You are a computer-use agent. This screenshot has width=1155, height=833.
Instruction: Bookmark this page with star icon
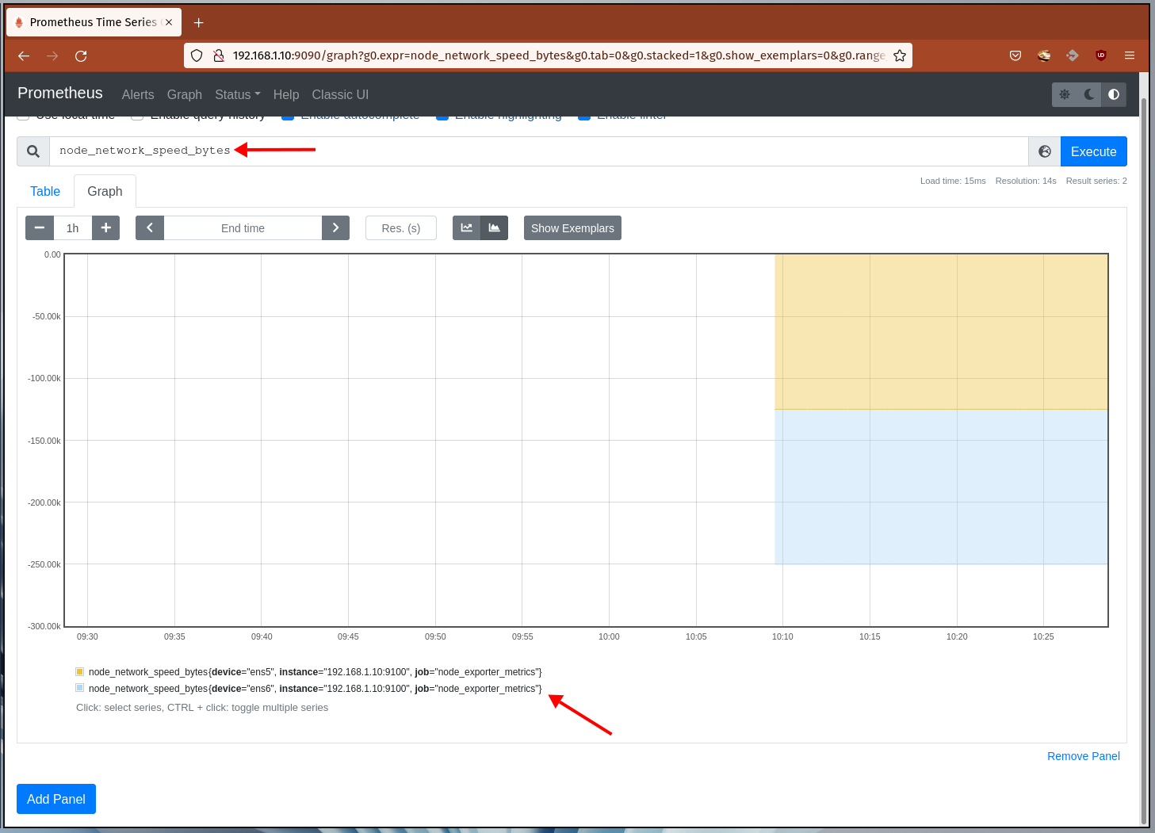[900, 55]
